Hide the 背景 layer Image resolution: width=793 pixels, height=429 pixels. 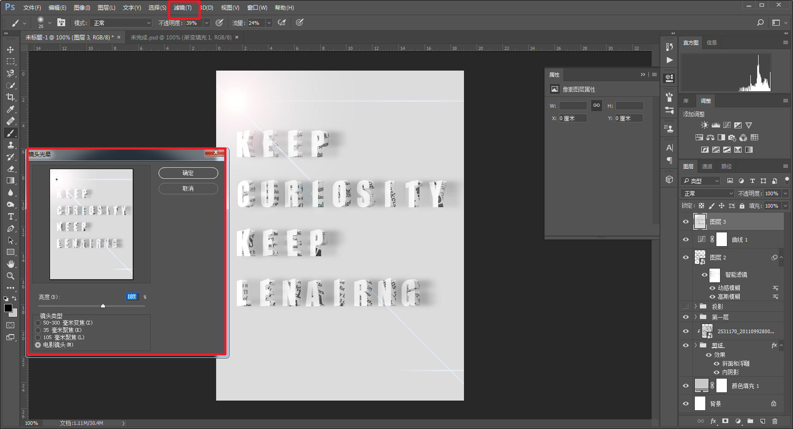(686, 404)
